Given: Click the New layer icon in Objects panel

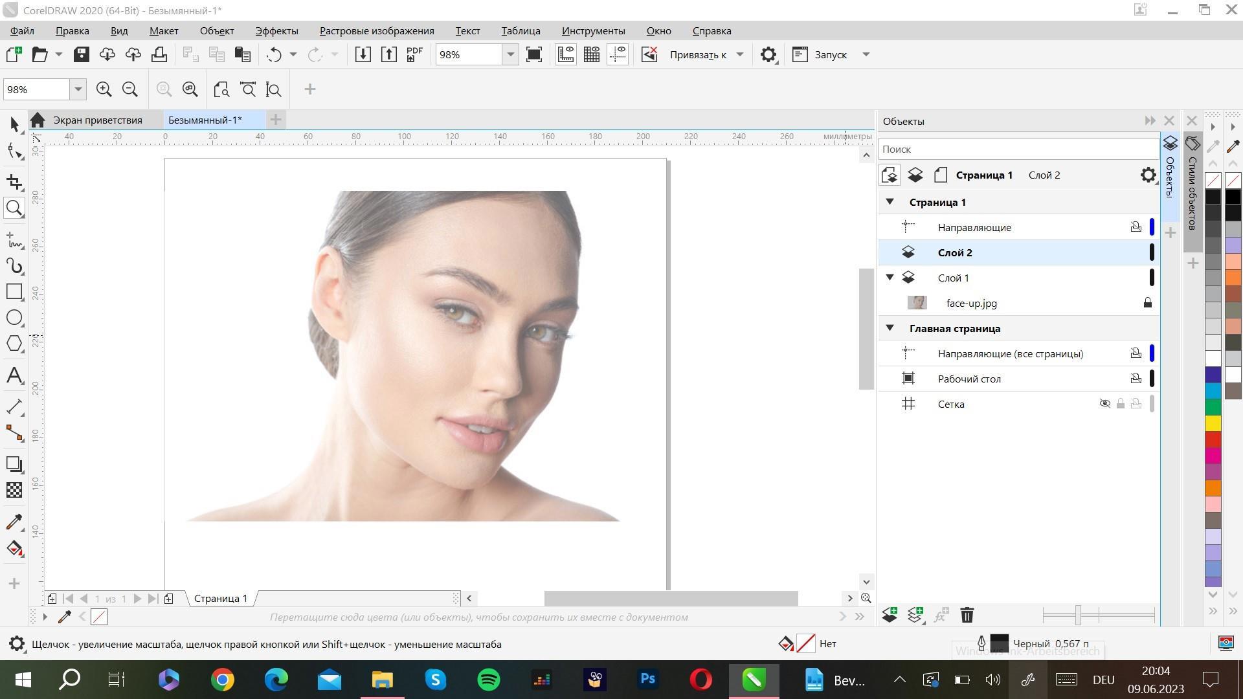Looking at the screenshot, I should 890,615.
